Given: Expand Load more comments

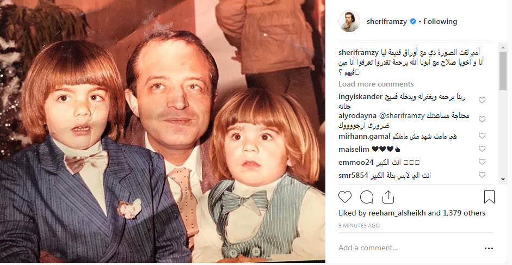Looking at the screenshot, I should (376, 84).
